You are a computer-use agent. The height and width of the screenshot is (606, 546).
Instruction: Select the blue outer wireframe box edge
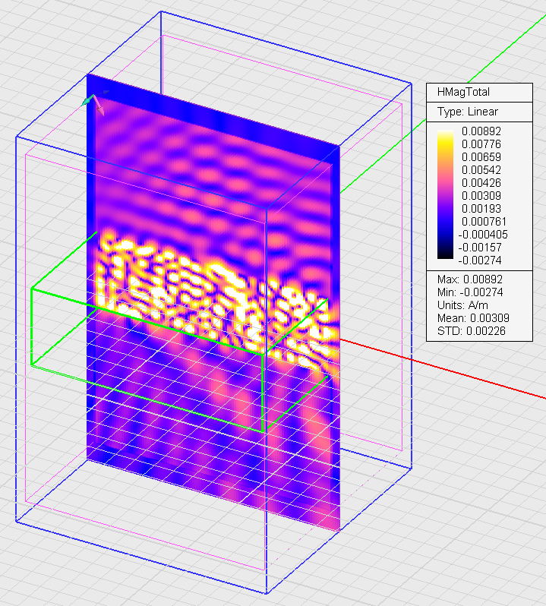coord(17,327)
